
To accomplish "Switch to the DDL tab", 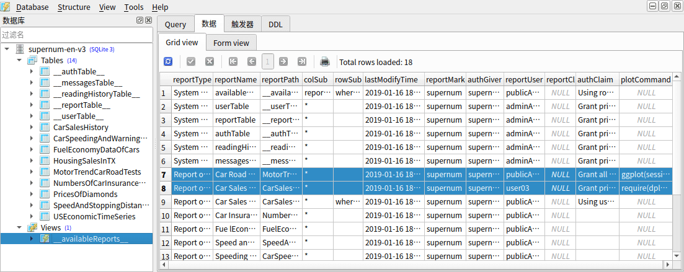I will [275, 25].
